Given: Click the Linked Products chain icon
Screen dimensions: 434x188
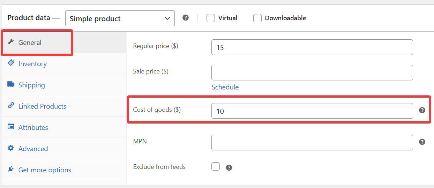Looking at the screenshot, I should 11,105.
